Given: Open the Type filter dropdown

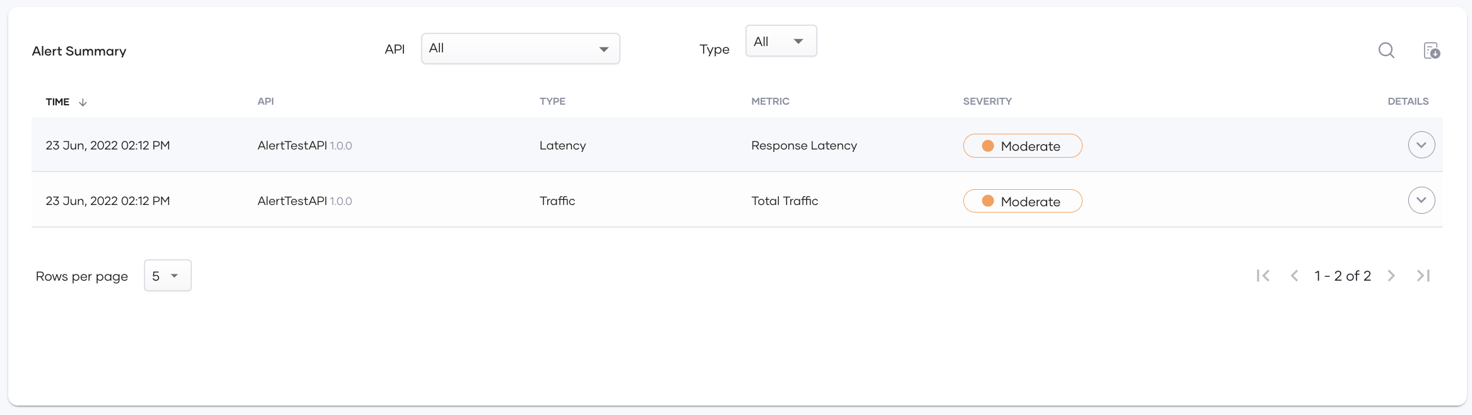Looking at the screenshot, I should [x=781, y=41].
